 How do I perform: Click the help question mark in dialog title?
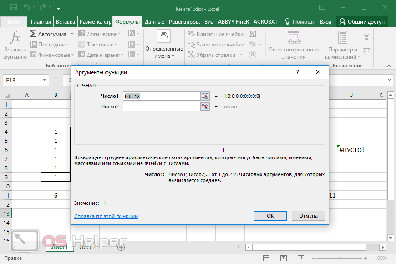(298, 72)
